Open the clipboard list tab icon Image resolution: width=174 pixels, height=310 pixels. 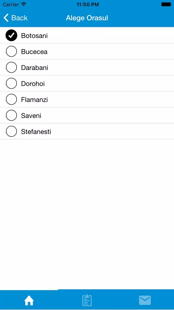87,300
